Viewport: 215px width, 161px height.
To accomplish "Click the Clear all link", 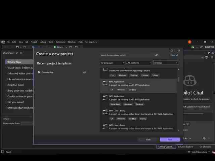I will tap(174, 55).
